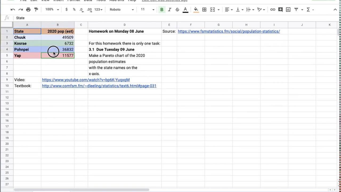Open the comfsm textbook link
Image resolution: width=341 pixels, height=192 pixels.
99,86
